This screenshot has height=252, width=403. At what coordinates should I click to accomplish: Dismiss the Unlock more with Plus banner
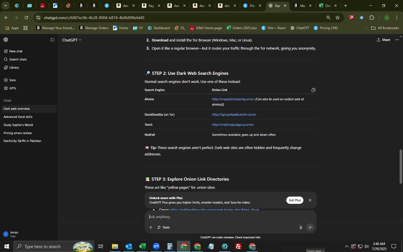pos(310,200)
